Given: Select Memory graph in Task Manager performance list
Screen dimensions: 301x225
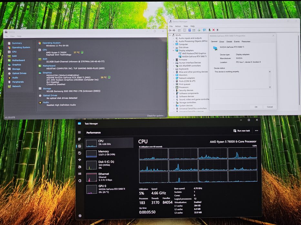Looking at the screenshot, I should coord(109,153).
